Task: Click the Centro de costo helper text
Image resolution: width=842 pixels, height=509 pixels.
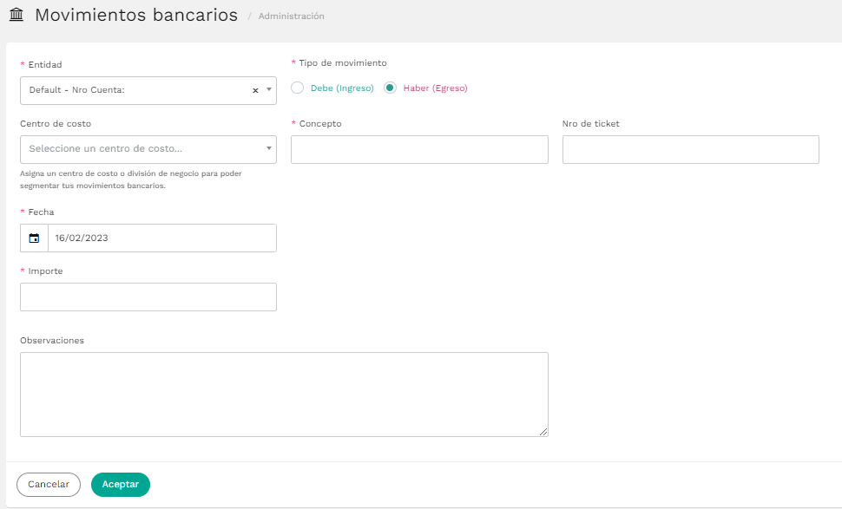Action: point(131,179)
